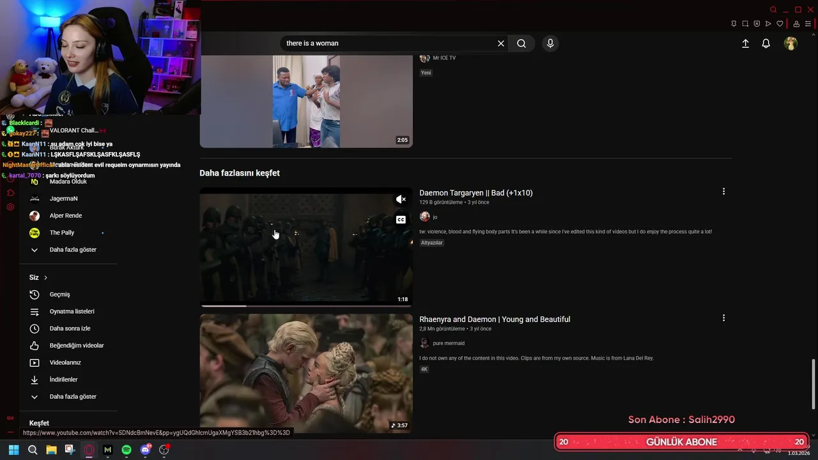Open 'Rhaenyra and Daemon | Young and Beautiful' title
Screen dimensions: 818x460
(x=495, y=319)
